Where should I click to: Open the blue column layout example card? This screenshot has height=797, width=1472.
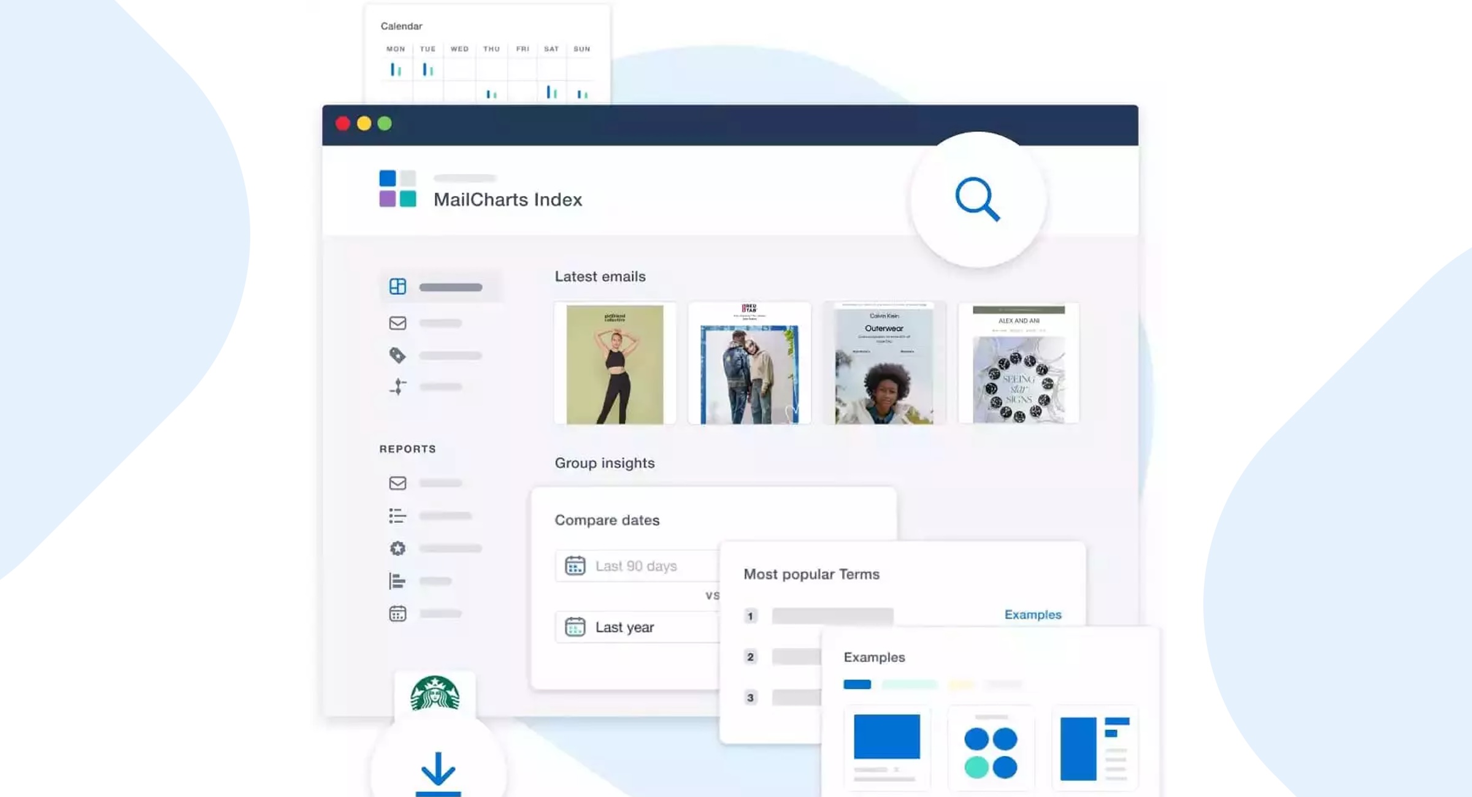pyautogui.click(x=1095, y=748)
